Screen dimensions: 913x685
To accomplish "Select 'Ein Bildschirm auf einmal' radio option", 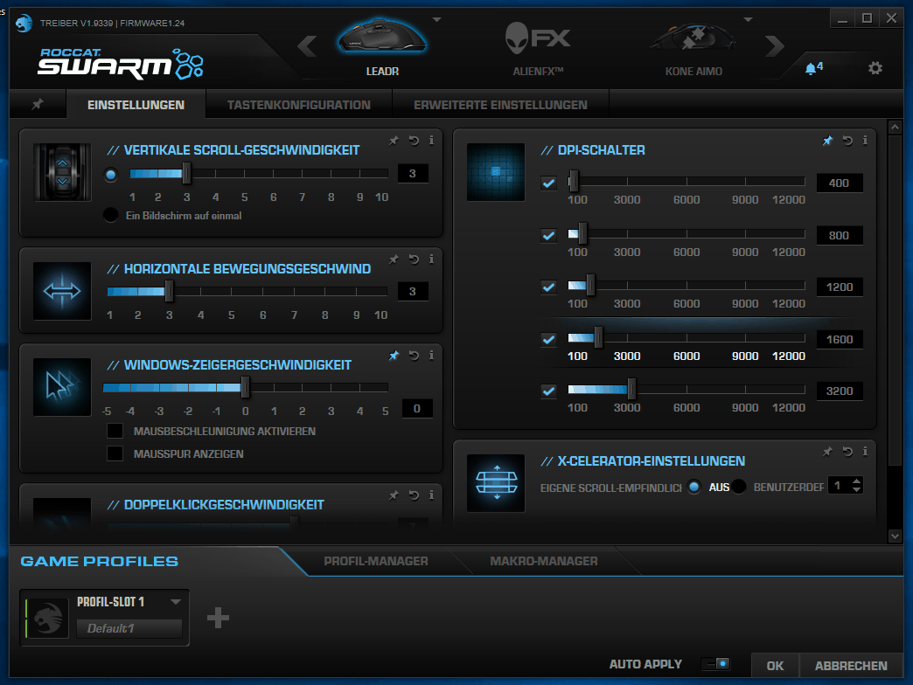I will point(111,215).
